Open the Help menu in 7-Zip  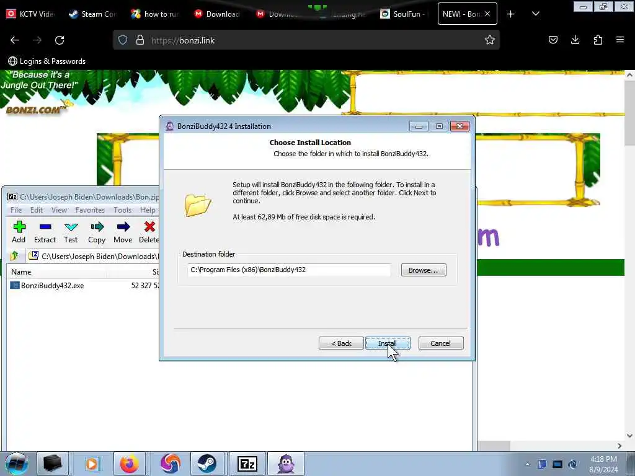148,209
